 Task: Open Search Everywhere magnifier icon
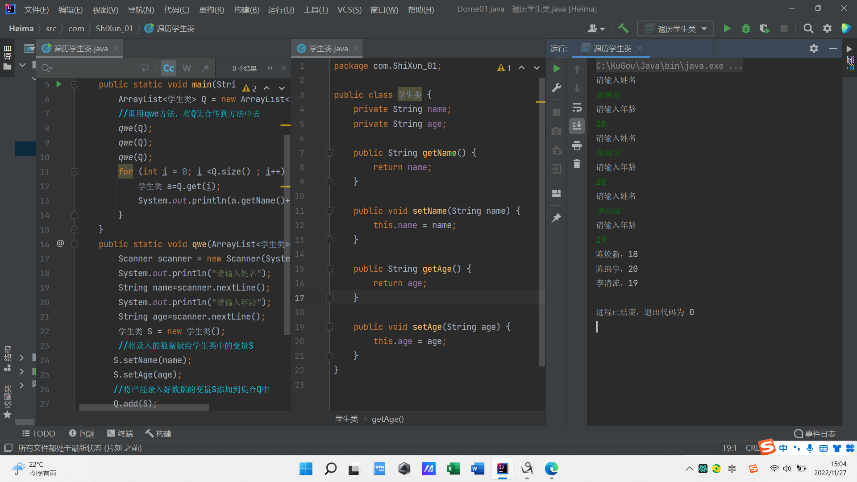pyautogui.click(x=808, y=29)
